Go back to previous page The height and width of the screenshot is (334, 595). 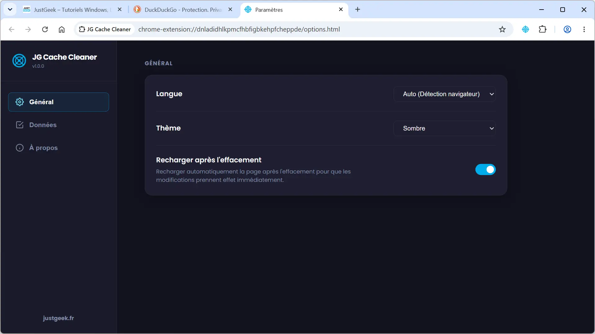tap(12, 29)
